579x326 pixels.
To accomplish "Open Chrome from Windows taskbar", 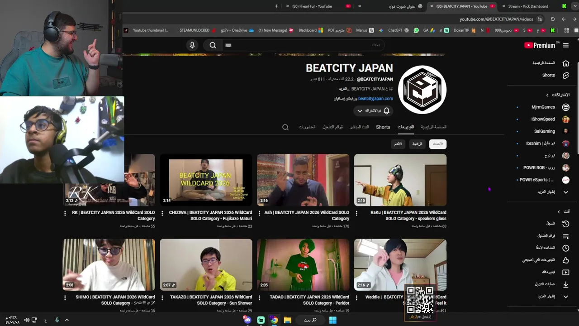I will [x=274, y=320].
